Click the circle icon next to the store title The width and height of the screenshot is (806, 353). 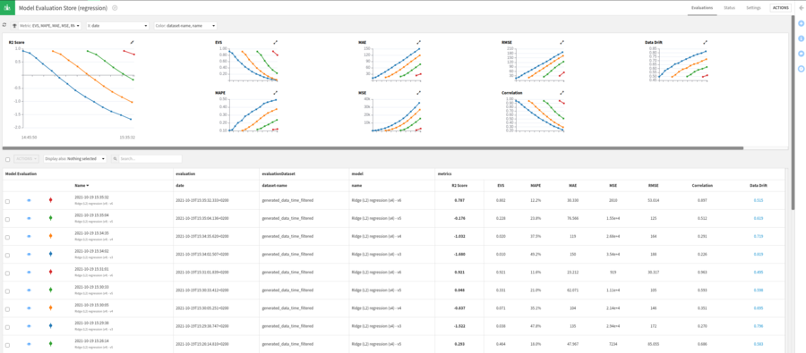(x=115, y=8)
